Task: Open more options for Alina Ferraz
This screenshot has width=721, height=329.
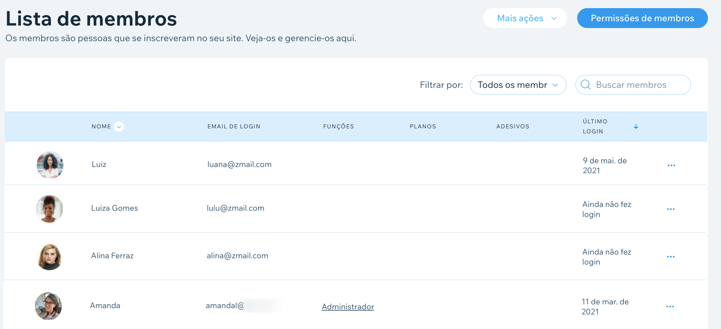Action: [671, 257]
